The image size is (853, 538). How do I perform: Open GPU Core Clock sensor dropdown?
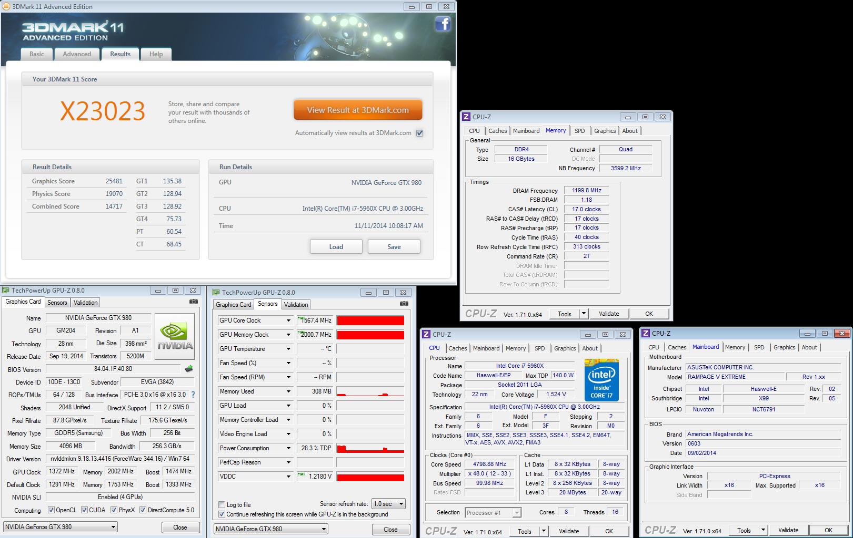[288, 320]
